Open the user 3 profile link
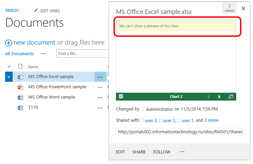This screenshot has width=253, height=164. [x=151, y=120]
